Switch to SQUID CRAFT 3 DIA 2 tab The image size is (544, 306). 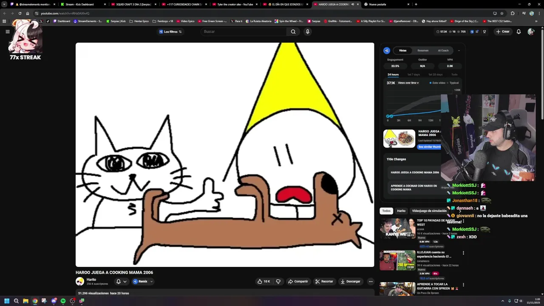point(133,4)
